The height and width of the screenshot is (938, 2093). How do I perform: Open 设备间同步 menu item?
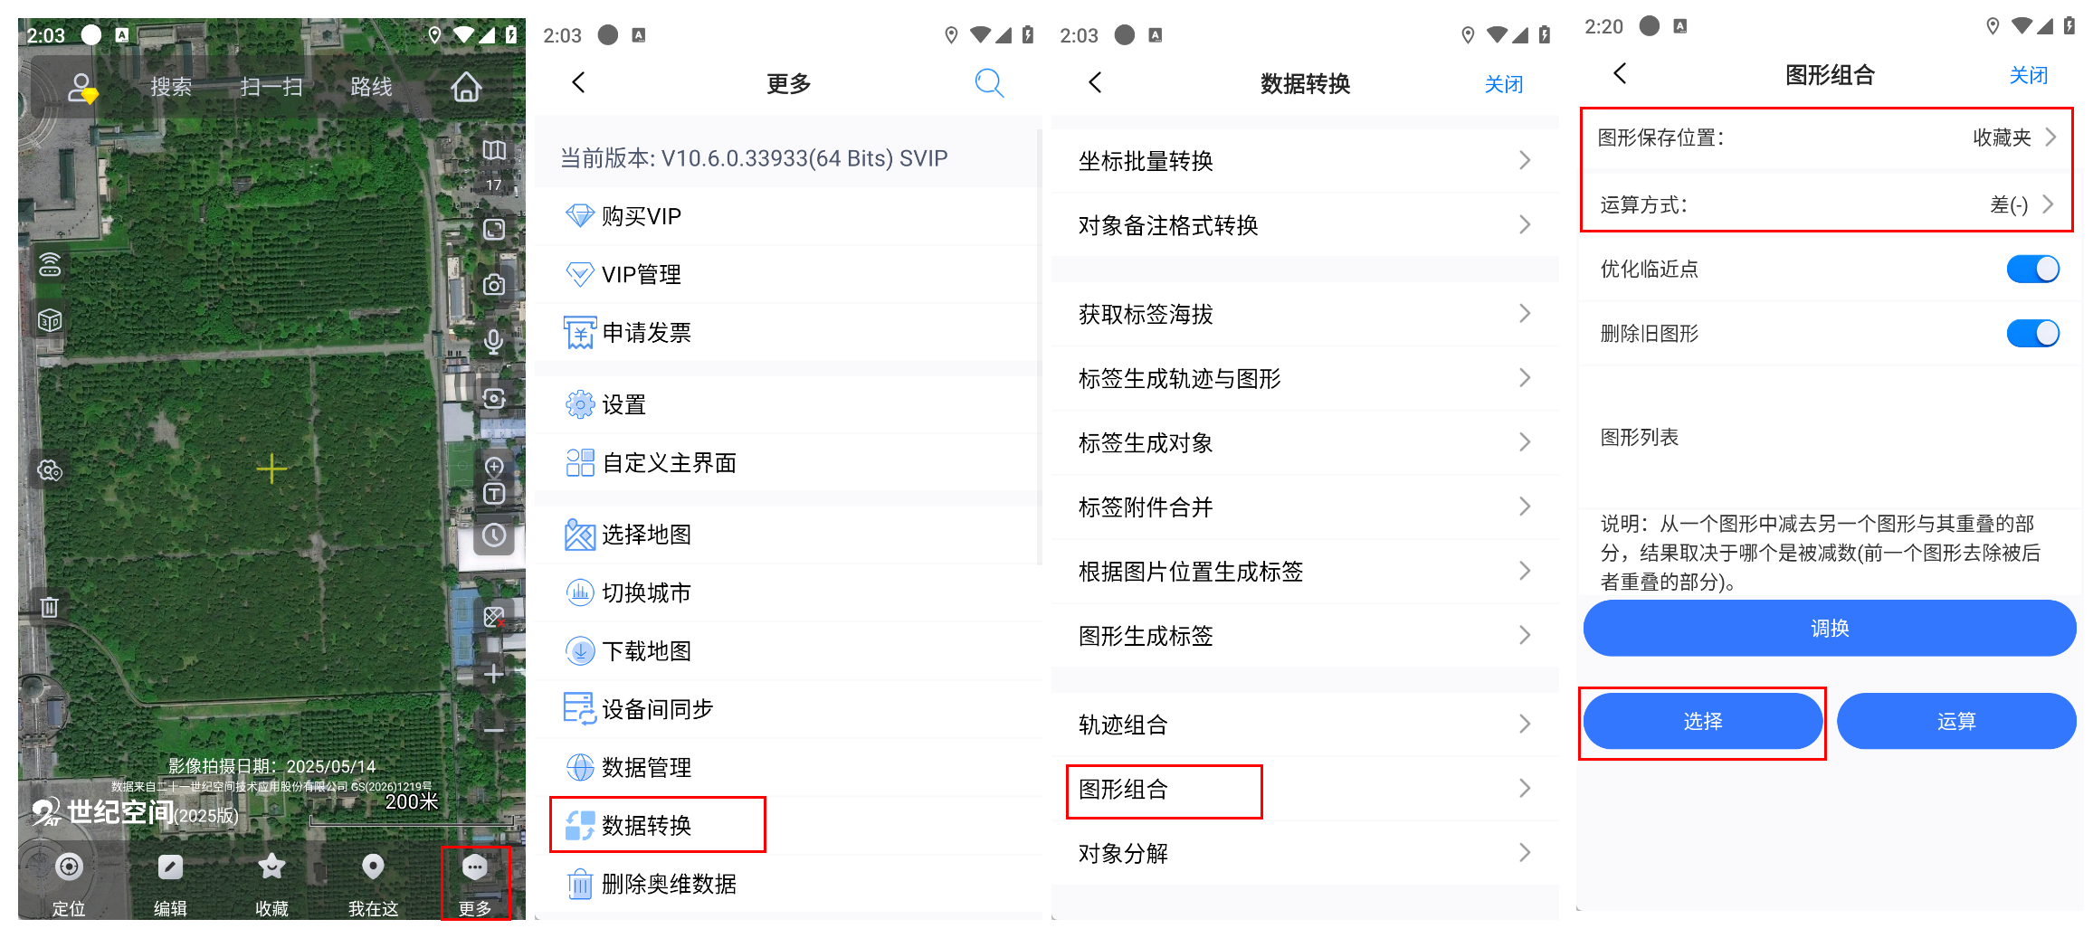pos(787,708)
